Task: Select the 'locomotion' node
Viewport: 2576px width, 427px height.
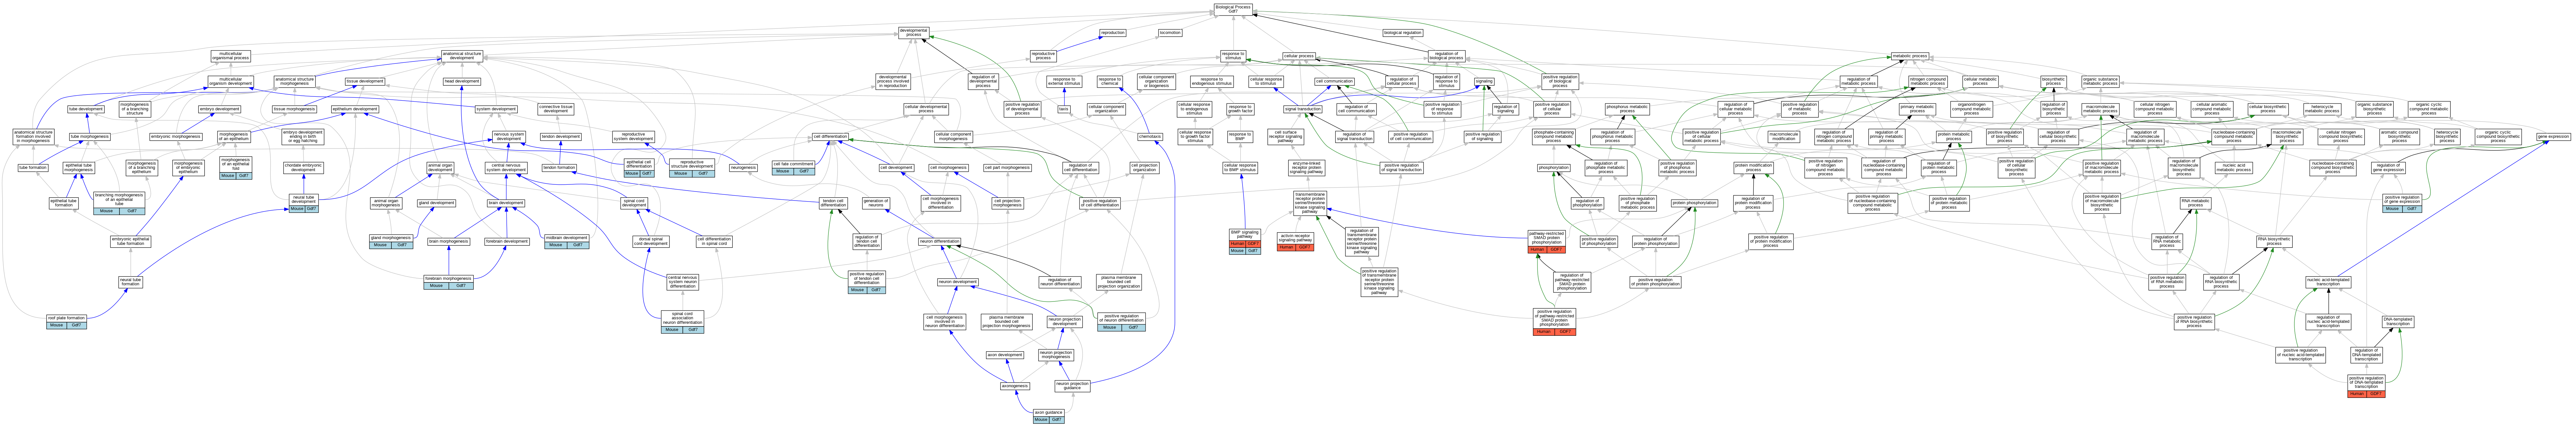Action: tap(1170, 33)
